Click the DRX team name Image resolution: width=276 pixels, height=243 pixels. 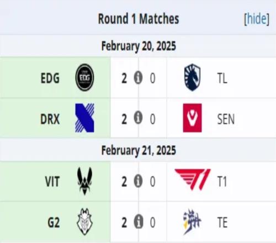pyautogui.click(x=50, y=119)
